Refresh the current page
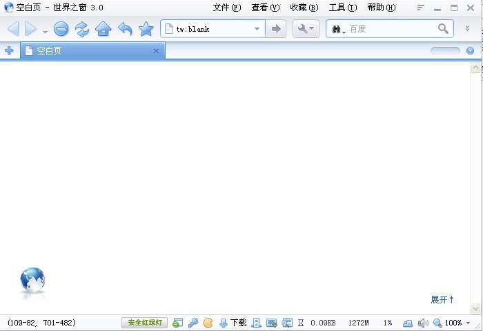 [x=82, y=29]
